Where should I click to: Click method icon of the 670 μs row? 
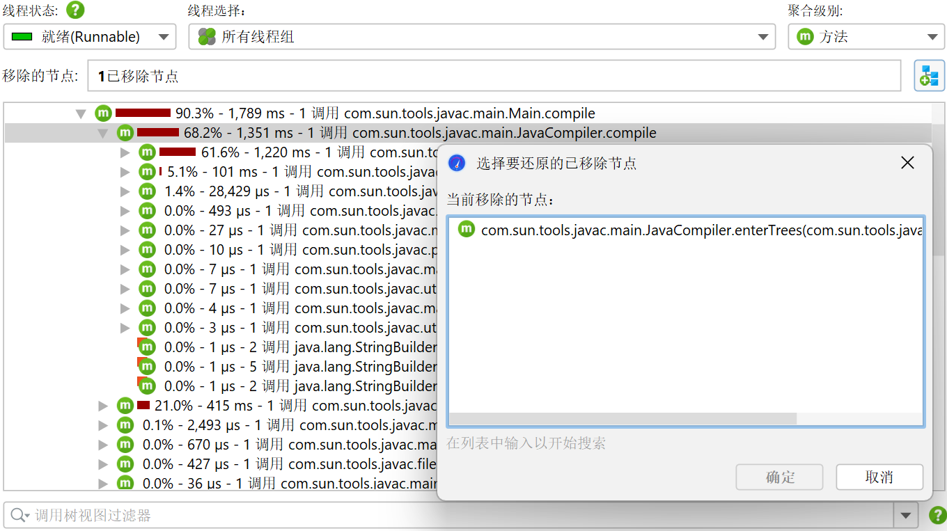coord(125,445)
